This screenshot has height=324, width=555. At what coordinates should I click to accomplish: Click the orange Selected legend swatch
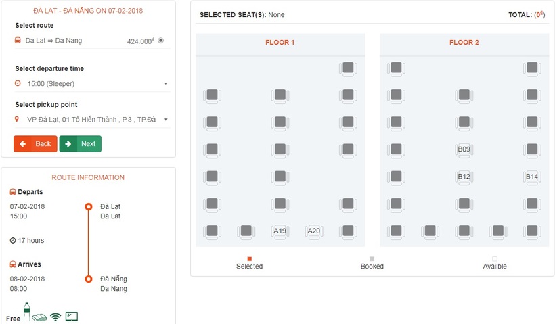[250, 259]
